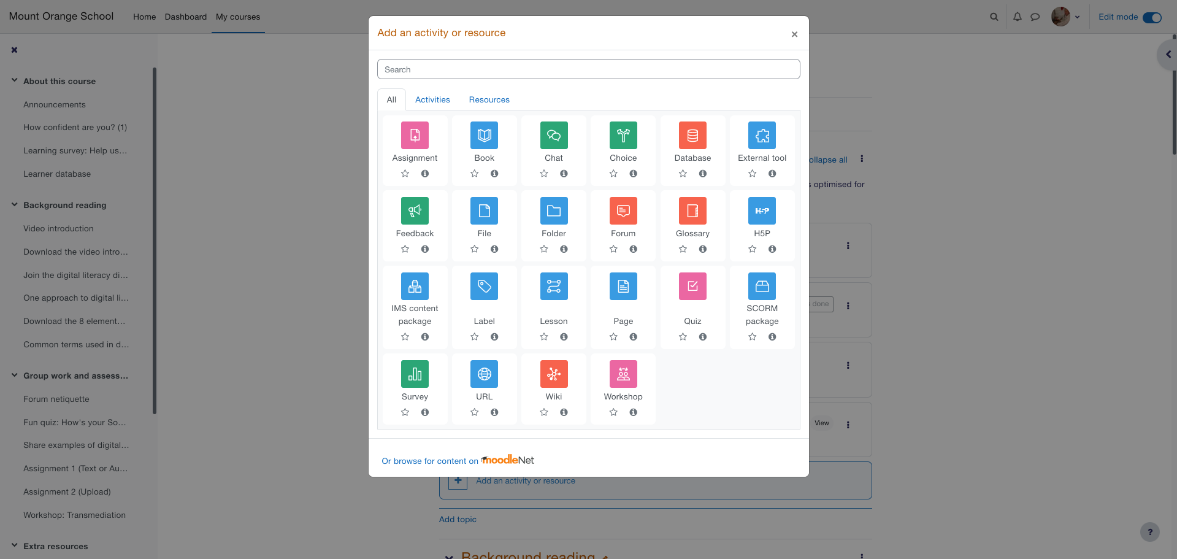1177x559 pixels.
Task: Favourite the Book resource with its star
Action: (x=474, y=174)
